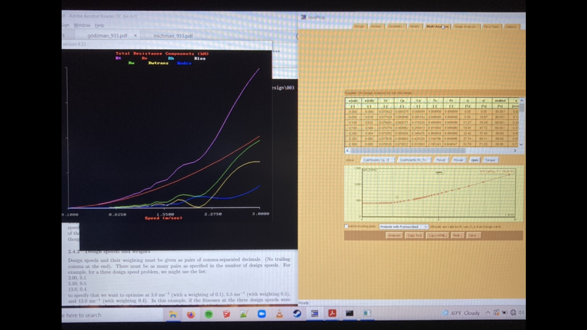Open the network globe tray icon
This screenshot has height=330, width=587.
coord(513,313)
